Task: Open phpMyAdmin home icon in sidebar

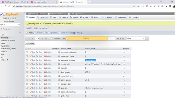Action: coord(4,18)
